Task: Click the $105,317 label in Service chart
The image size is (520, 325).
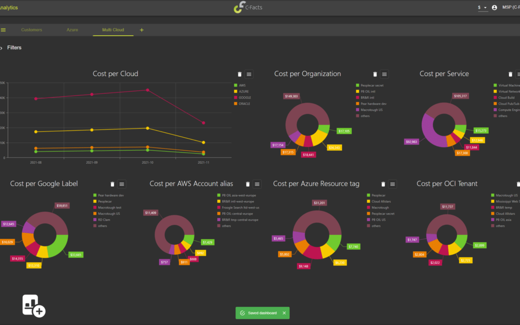Action: 460,96
